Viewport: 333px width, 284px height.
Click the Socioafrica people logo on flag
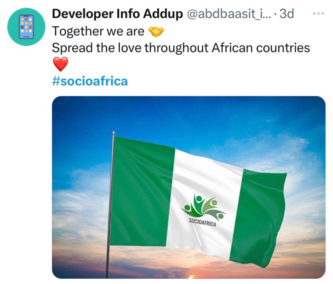point(203,207)
